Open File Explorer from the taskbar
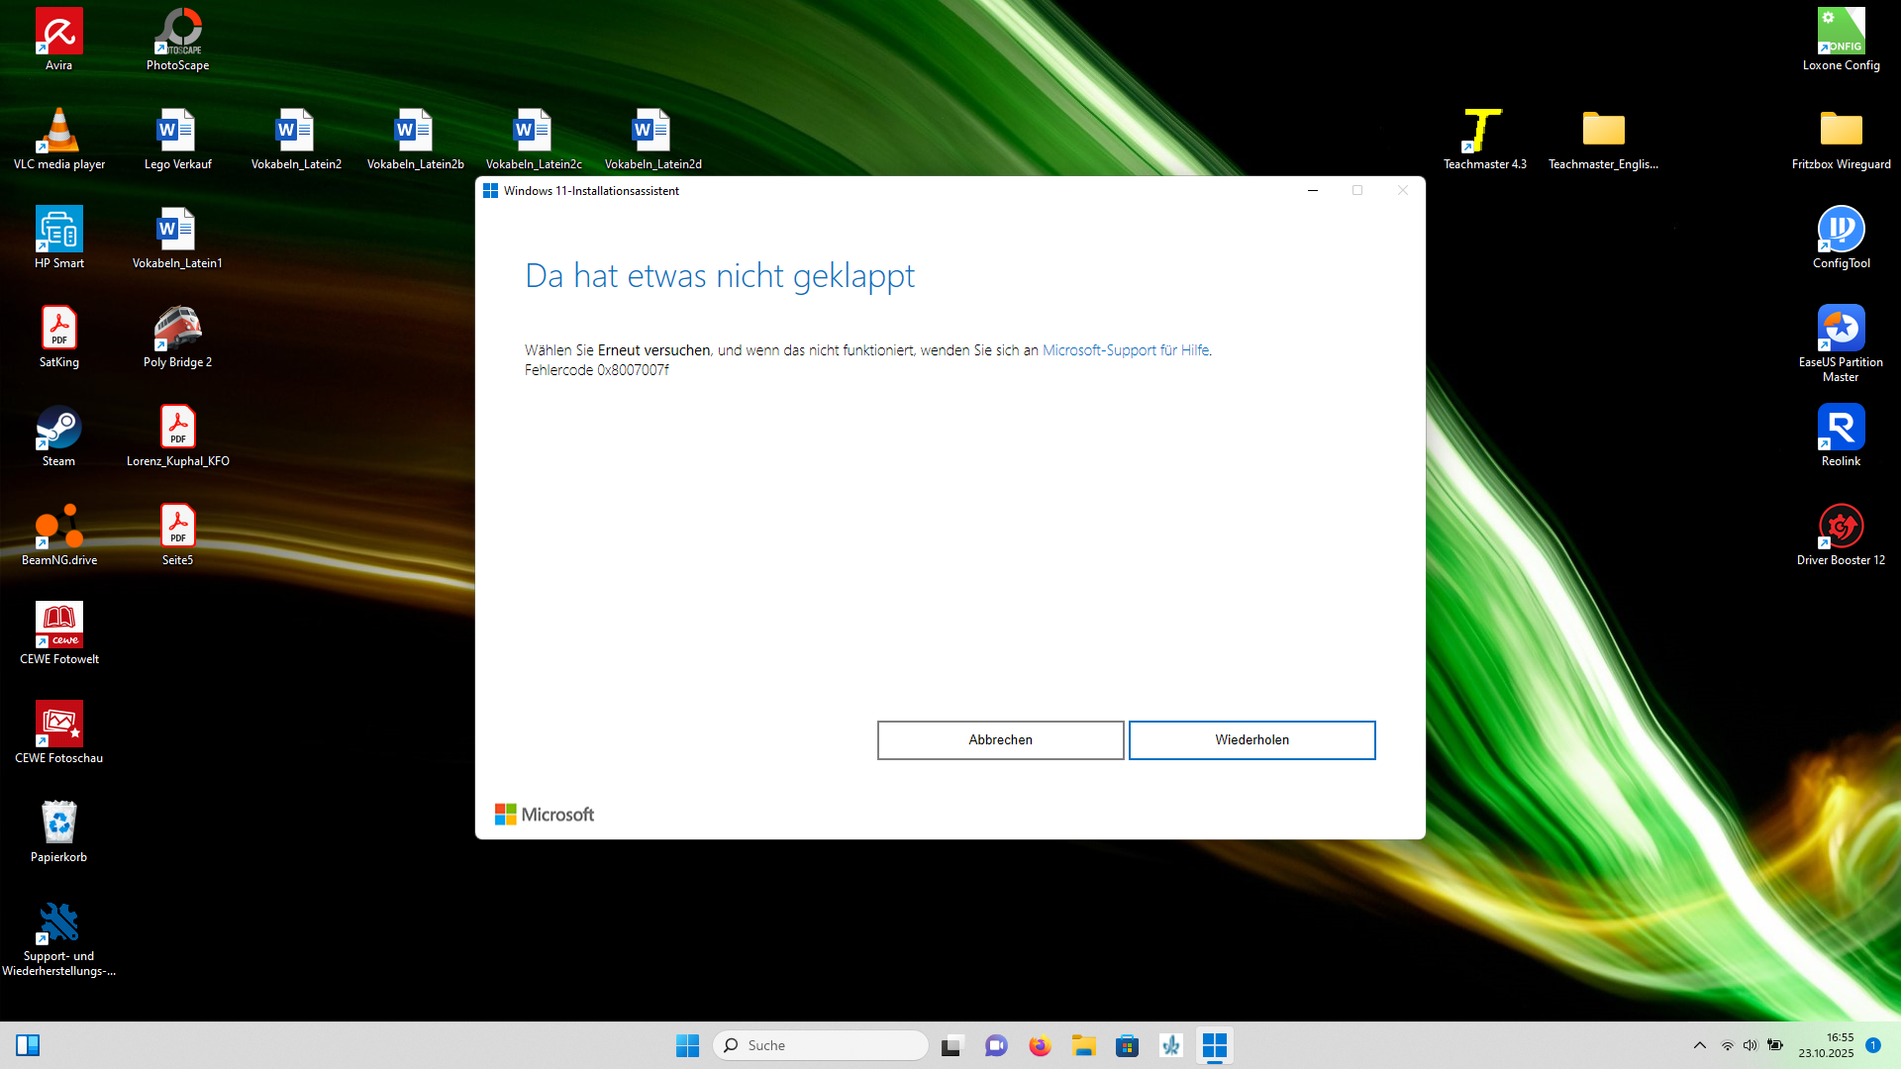The image size is (1901, 1069). [x=1083, y=1045]
